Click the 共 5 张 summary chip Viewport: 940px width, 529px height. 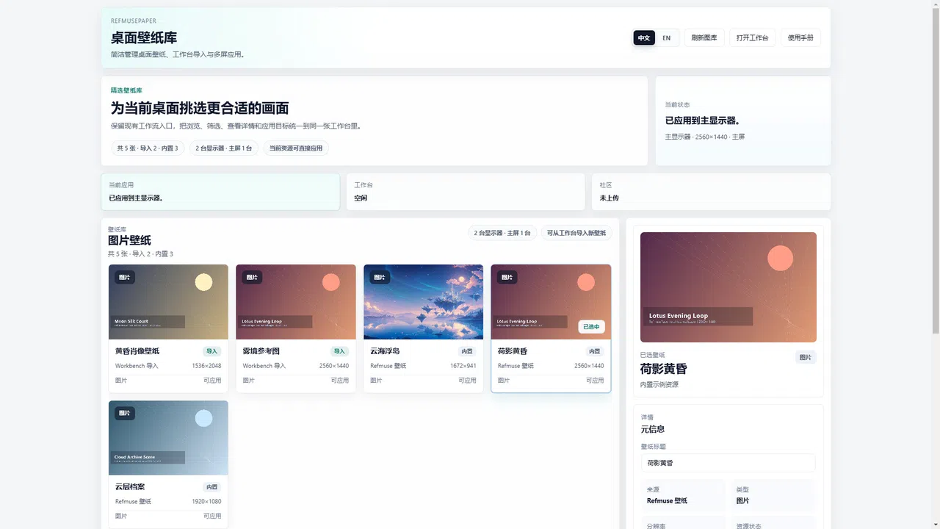click(x=148, y=148)
